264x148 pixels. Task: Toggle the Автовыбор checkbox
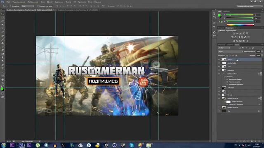(x=10, y=6)
